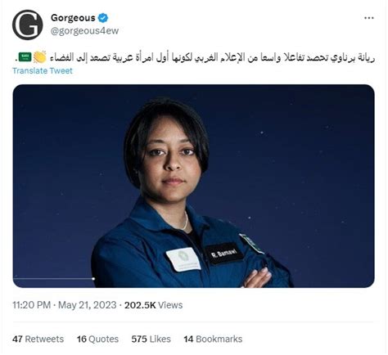Click the R. Barnawi name tag
The width and height of the screenshot is (388, 355).
223,253
